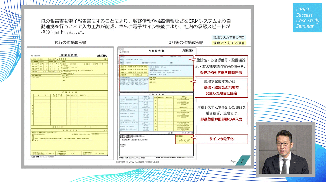Click the page number 8 marker
This screenshot has height=182, width=326.
pyautogui.click(x=242, y=161)
